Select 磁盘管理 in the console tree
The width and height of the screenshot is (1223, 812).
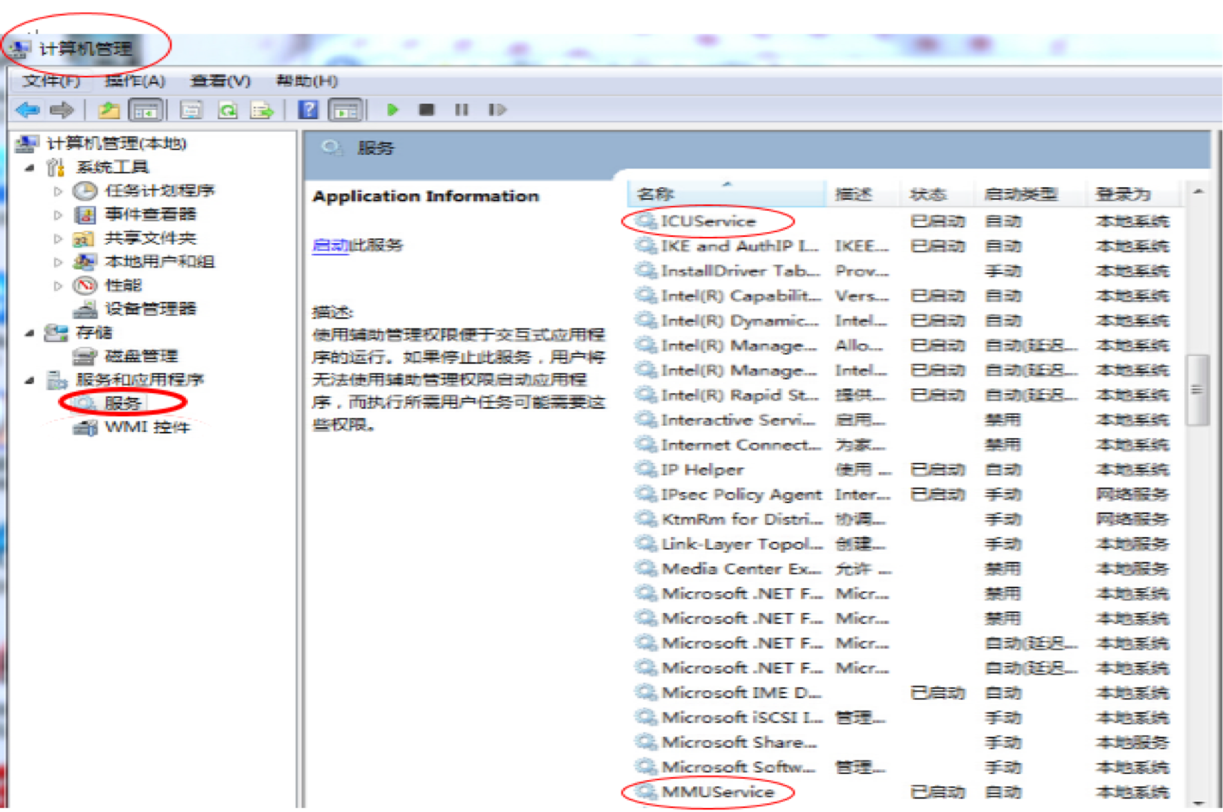click(x=141, y=356)
